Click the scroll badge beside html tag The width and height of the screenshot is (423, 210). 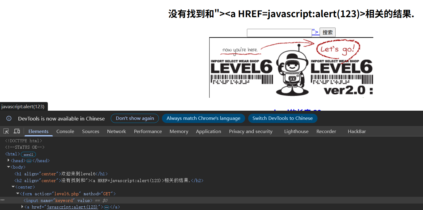point(29,154)
